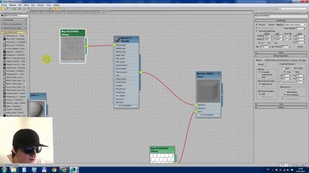Select the pick material tool in toolbar

click(x=2, y=9)
